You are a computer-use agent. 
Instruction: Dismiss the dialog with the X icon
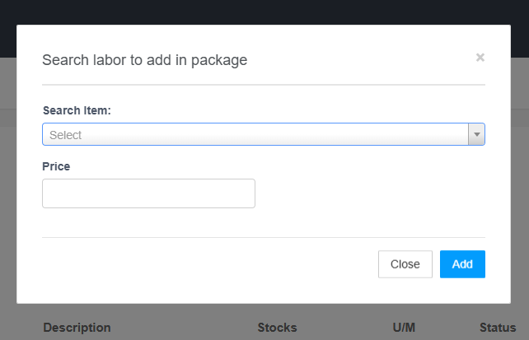480,58
